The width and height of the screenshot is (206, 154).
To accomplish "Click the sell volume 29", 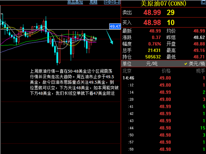I will coord(171,12).
